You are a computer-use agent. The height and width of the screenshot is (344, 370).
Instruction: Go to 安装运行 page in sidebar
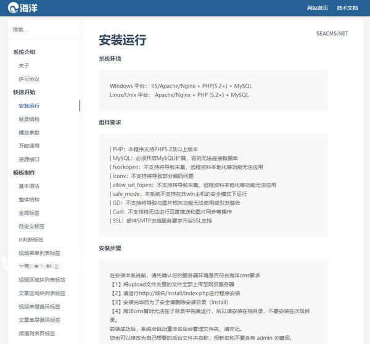(x=29, y=106)
